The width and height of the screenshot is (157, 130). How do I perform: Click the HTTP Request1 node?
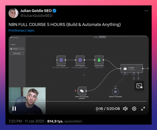click(80, 60)
